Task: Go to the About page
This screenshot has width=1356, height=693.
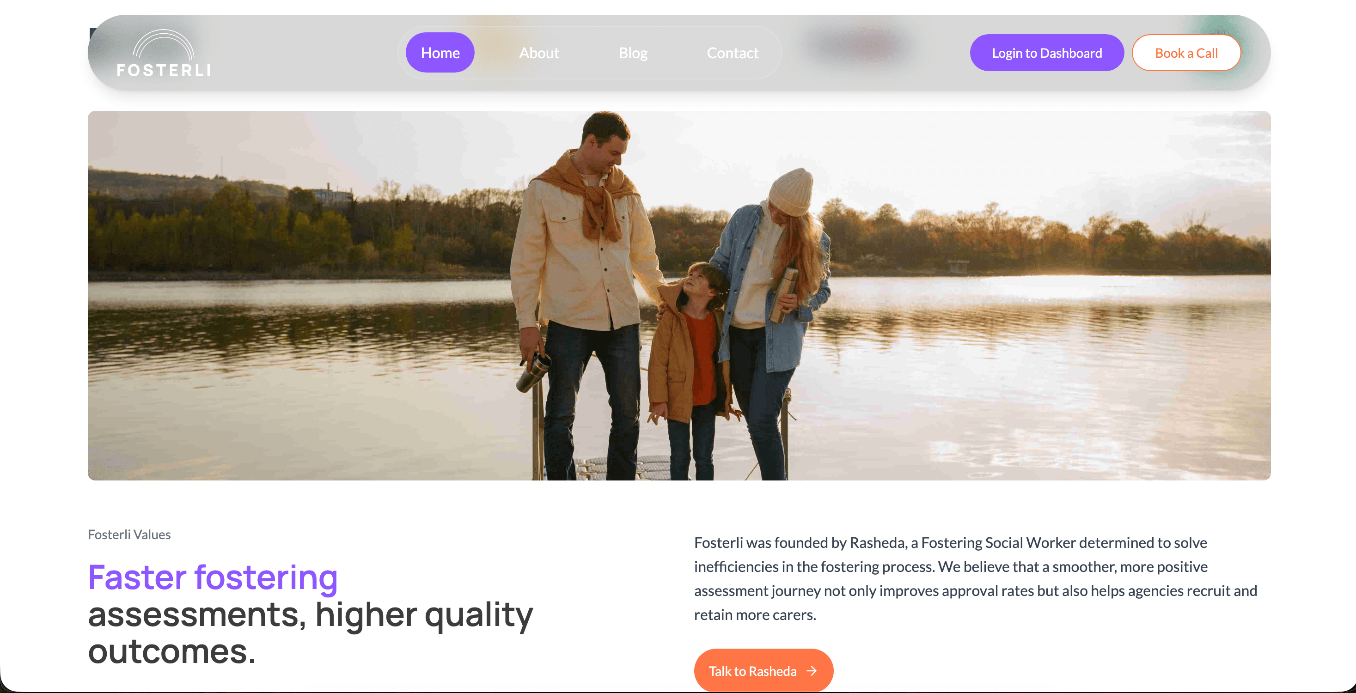Action: (538, 53)
